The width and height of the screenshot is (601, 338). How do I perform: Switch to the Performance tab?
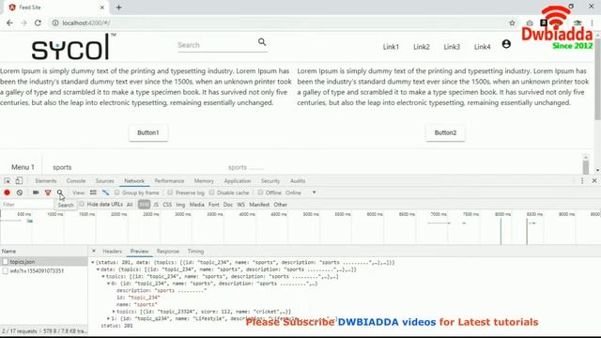coord(169,181)
